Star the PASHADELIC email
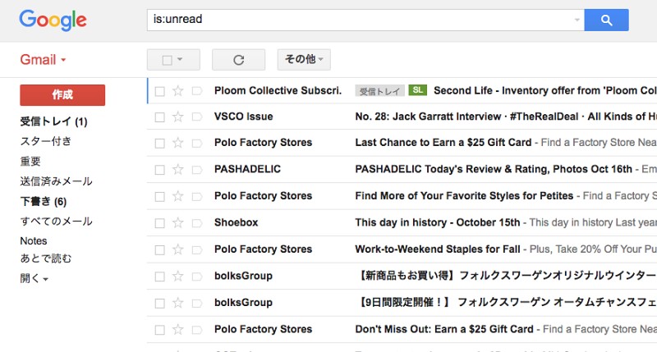Screen dimensions: 657x352 coord(178,170)
